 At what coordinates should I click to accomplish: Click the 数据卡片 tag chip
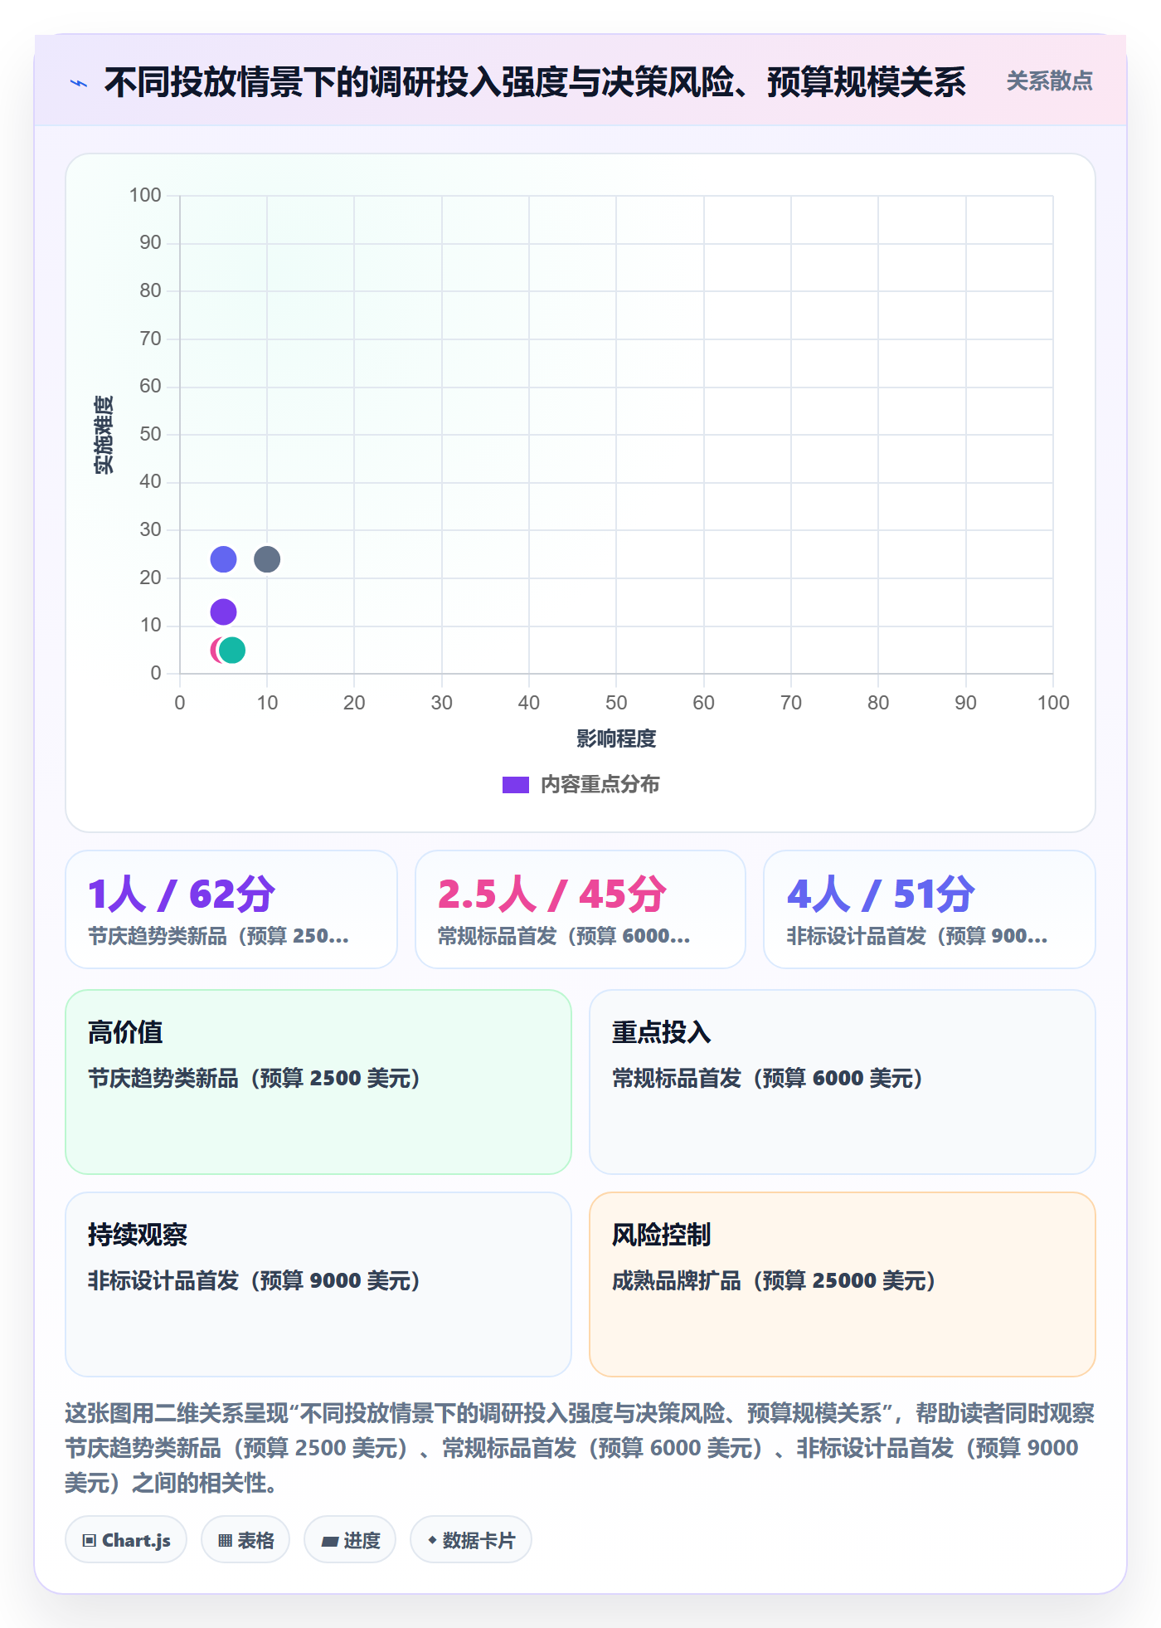[x=471, y=1540]
